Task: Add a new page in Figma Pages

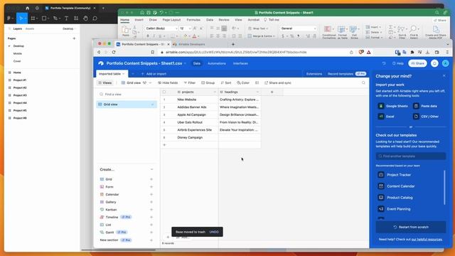Action: [x=74, y=38]
